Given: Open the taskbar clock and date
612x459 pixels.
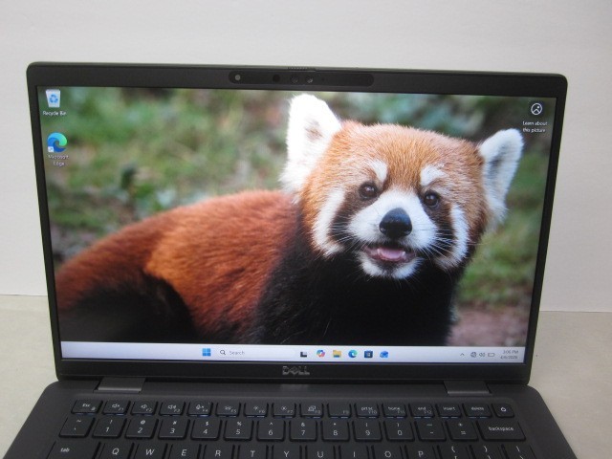Looking at the screenshot, I should click(510, 355).
